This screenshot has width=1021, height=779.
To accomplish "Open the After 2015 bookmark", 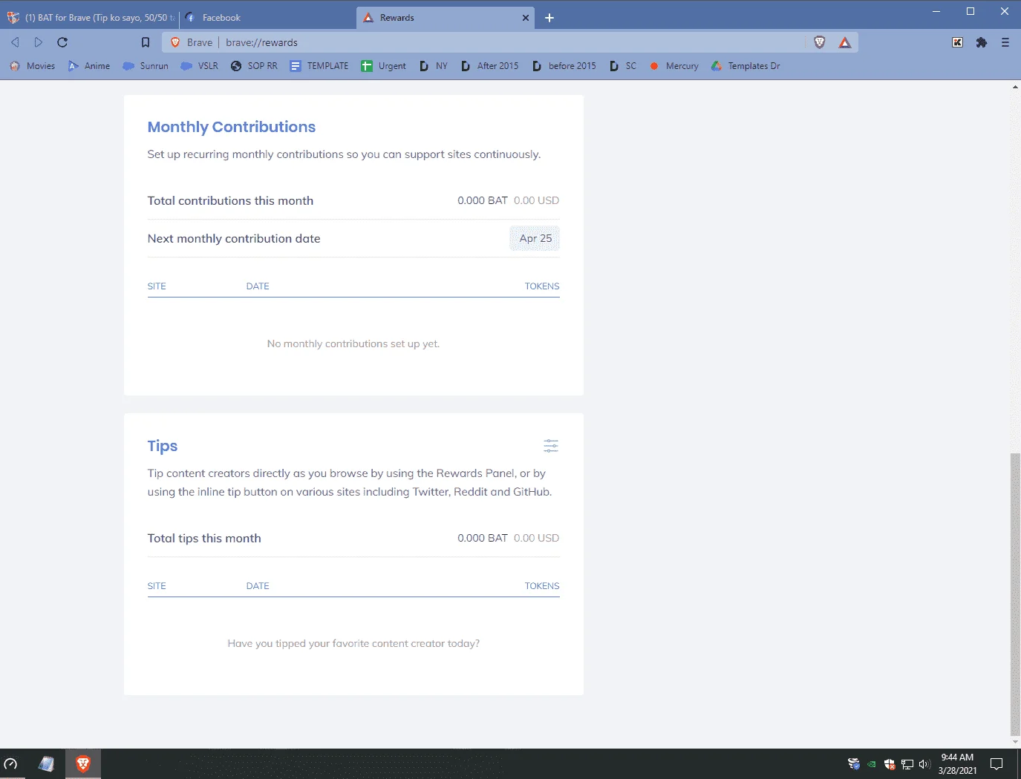I will (x=490, y=66).
